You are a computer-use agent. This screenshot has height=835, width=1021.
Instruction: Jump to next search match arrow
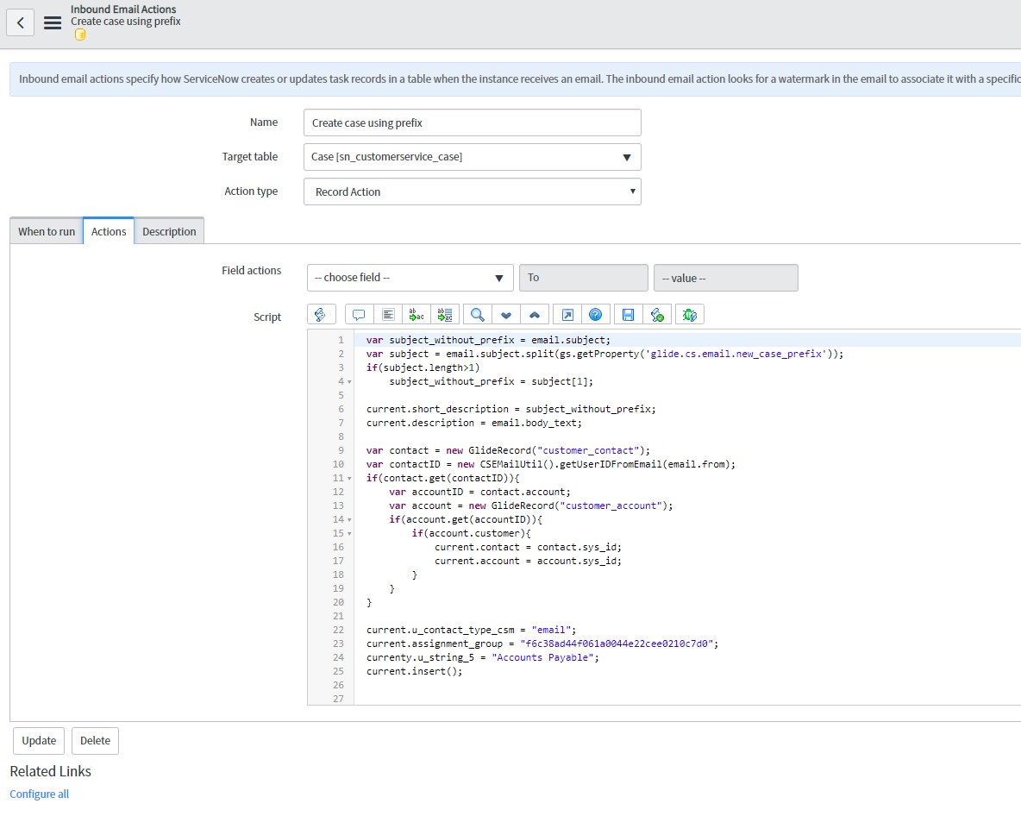point(506,315)
